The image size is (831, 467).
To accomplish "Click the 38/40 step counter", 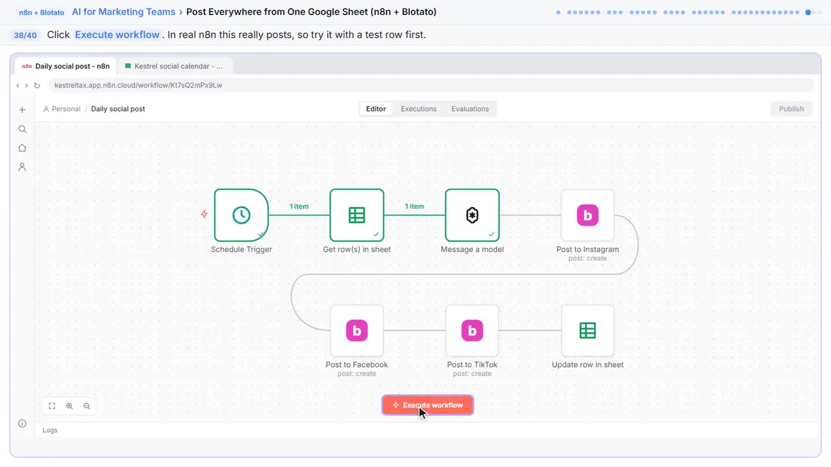I will (25, 35).
